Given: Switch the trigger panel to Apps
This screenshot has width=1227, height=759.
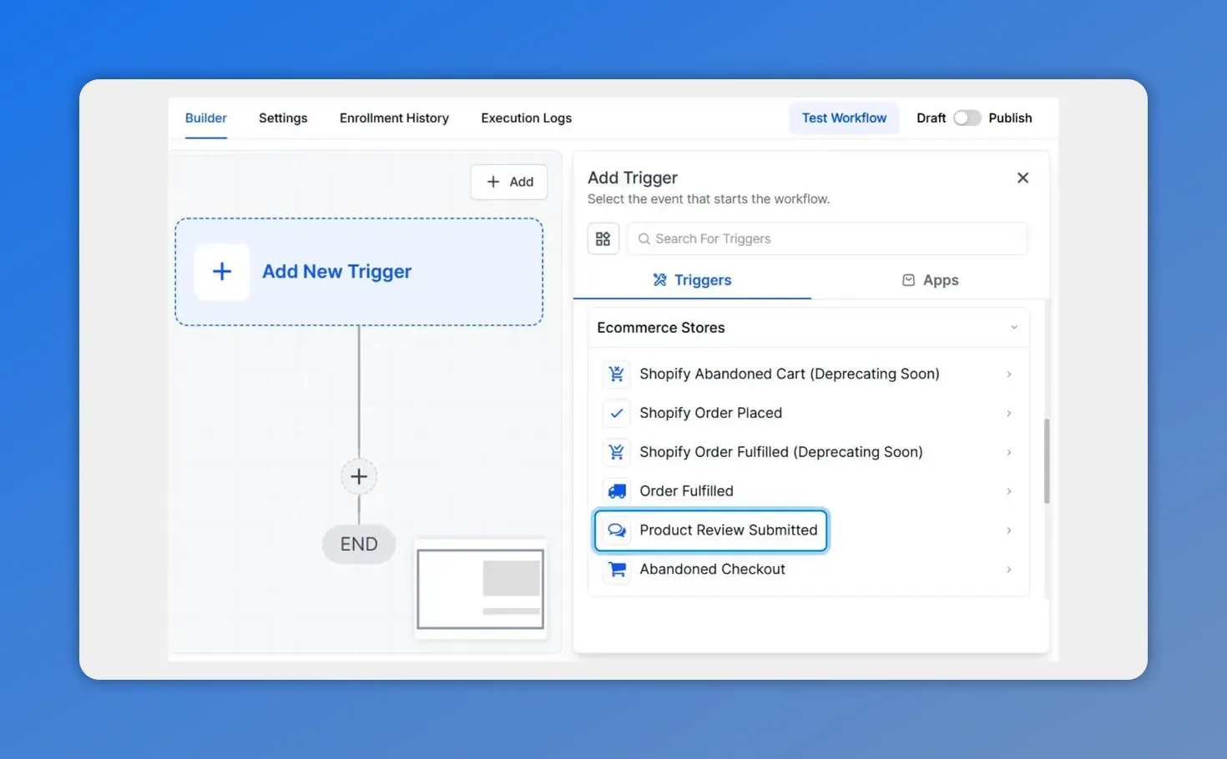Looking at the screenshot, I should tap(930, 279).
